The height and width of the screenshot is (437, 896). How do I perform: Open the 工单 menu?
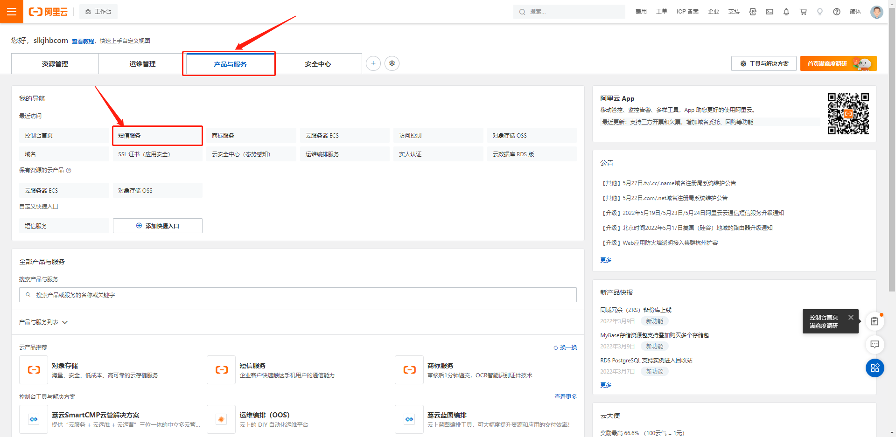pos(661,12)
